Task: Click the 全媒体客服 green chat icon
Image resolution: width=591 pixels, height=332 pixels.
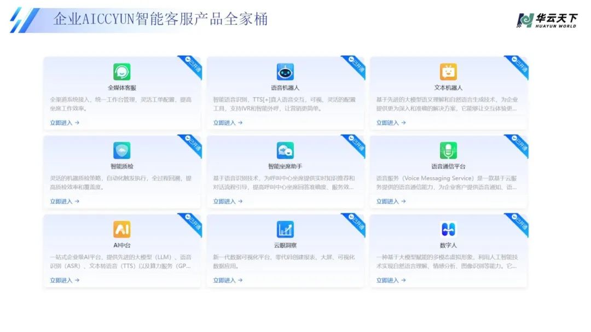Action: (x=121, y=72)
